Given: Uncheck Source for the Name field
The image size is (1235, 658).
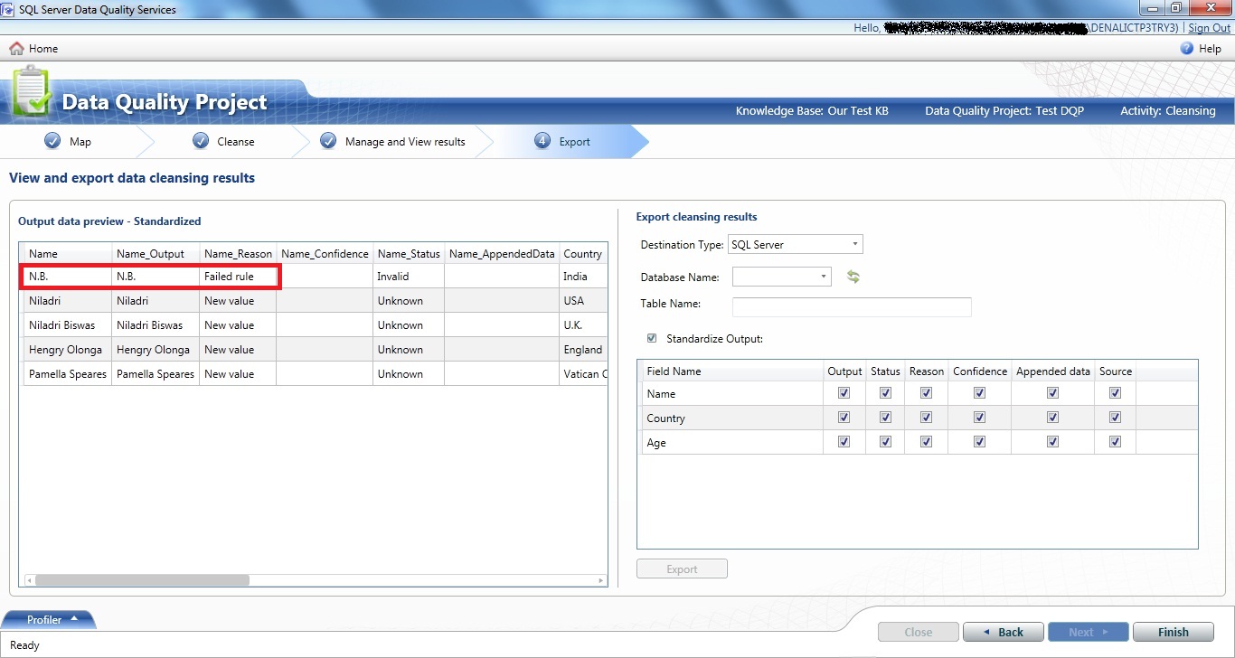Looking at the screenshot, I should coord(1115,393).
